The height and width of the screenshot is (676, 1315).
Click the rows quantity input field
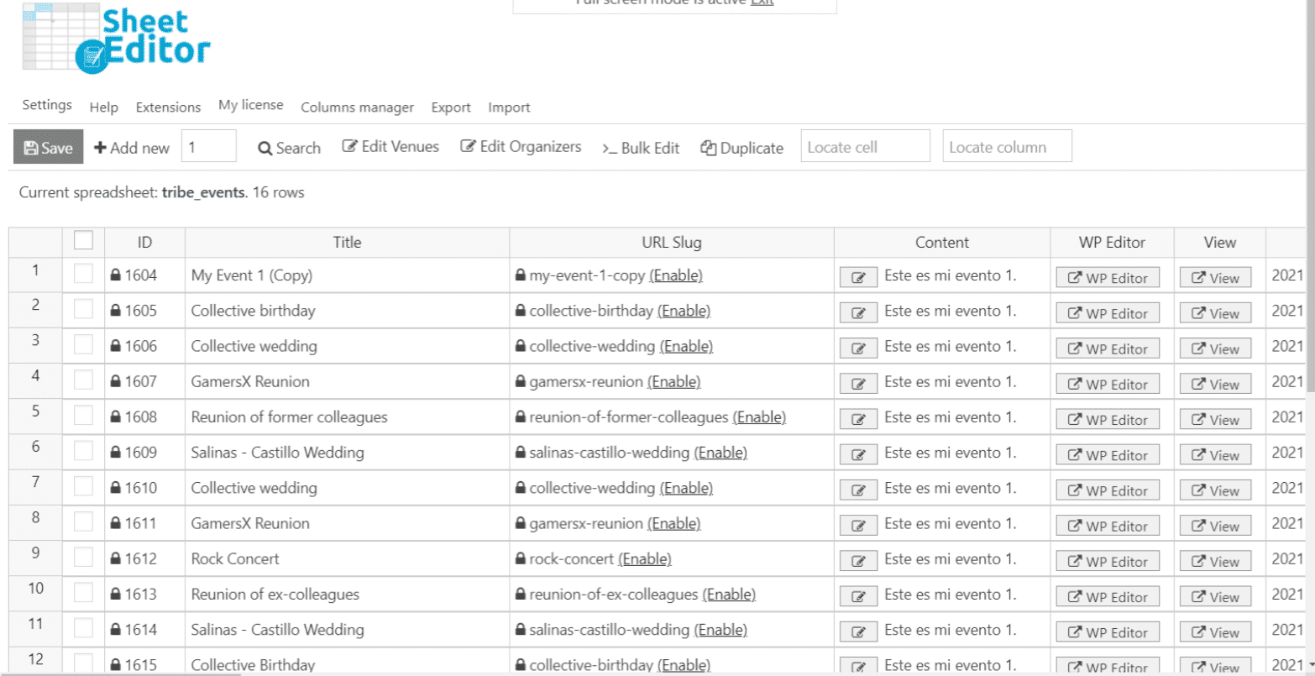click(209, 146)
